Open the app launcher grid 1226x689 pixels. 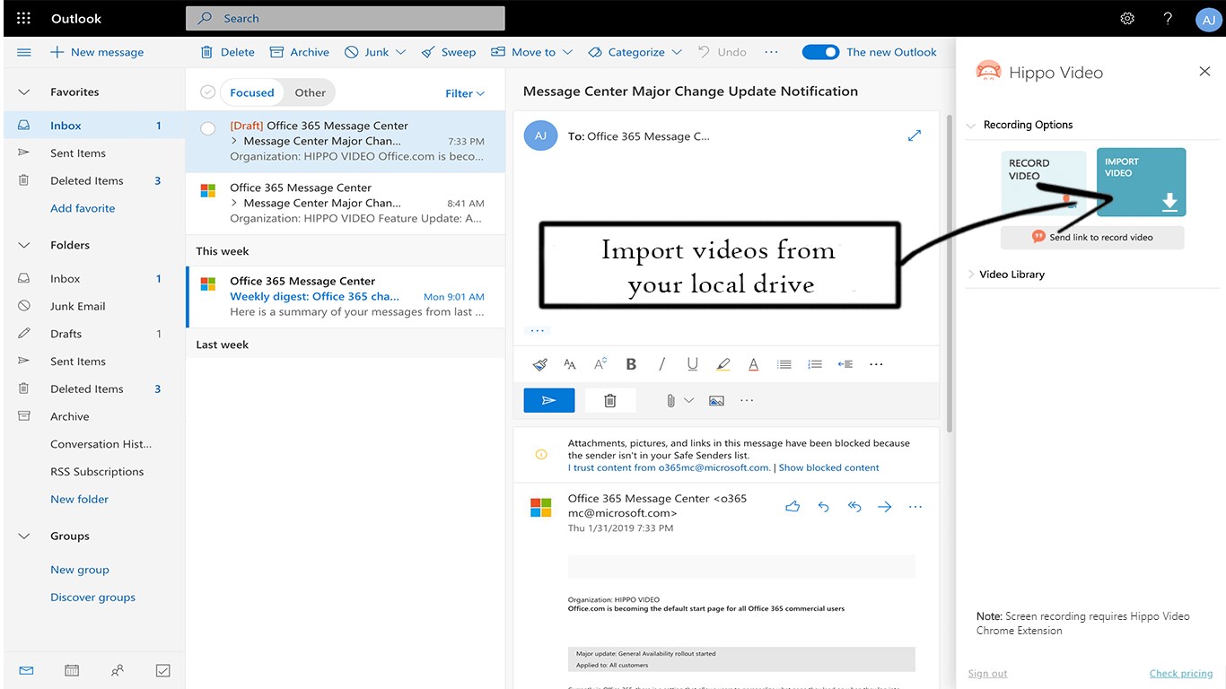pos(24,18)
